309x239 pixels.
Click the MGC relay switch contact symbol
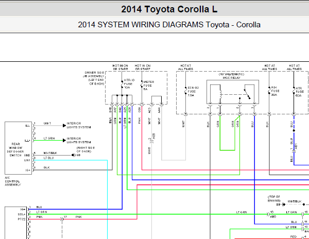point(247,94)
